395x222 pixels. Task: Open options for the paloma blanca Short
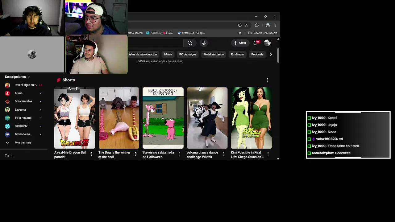[224, 154]
